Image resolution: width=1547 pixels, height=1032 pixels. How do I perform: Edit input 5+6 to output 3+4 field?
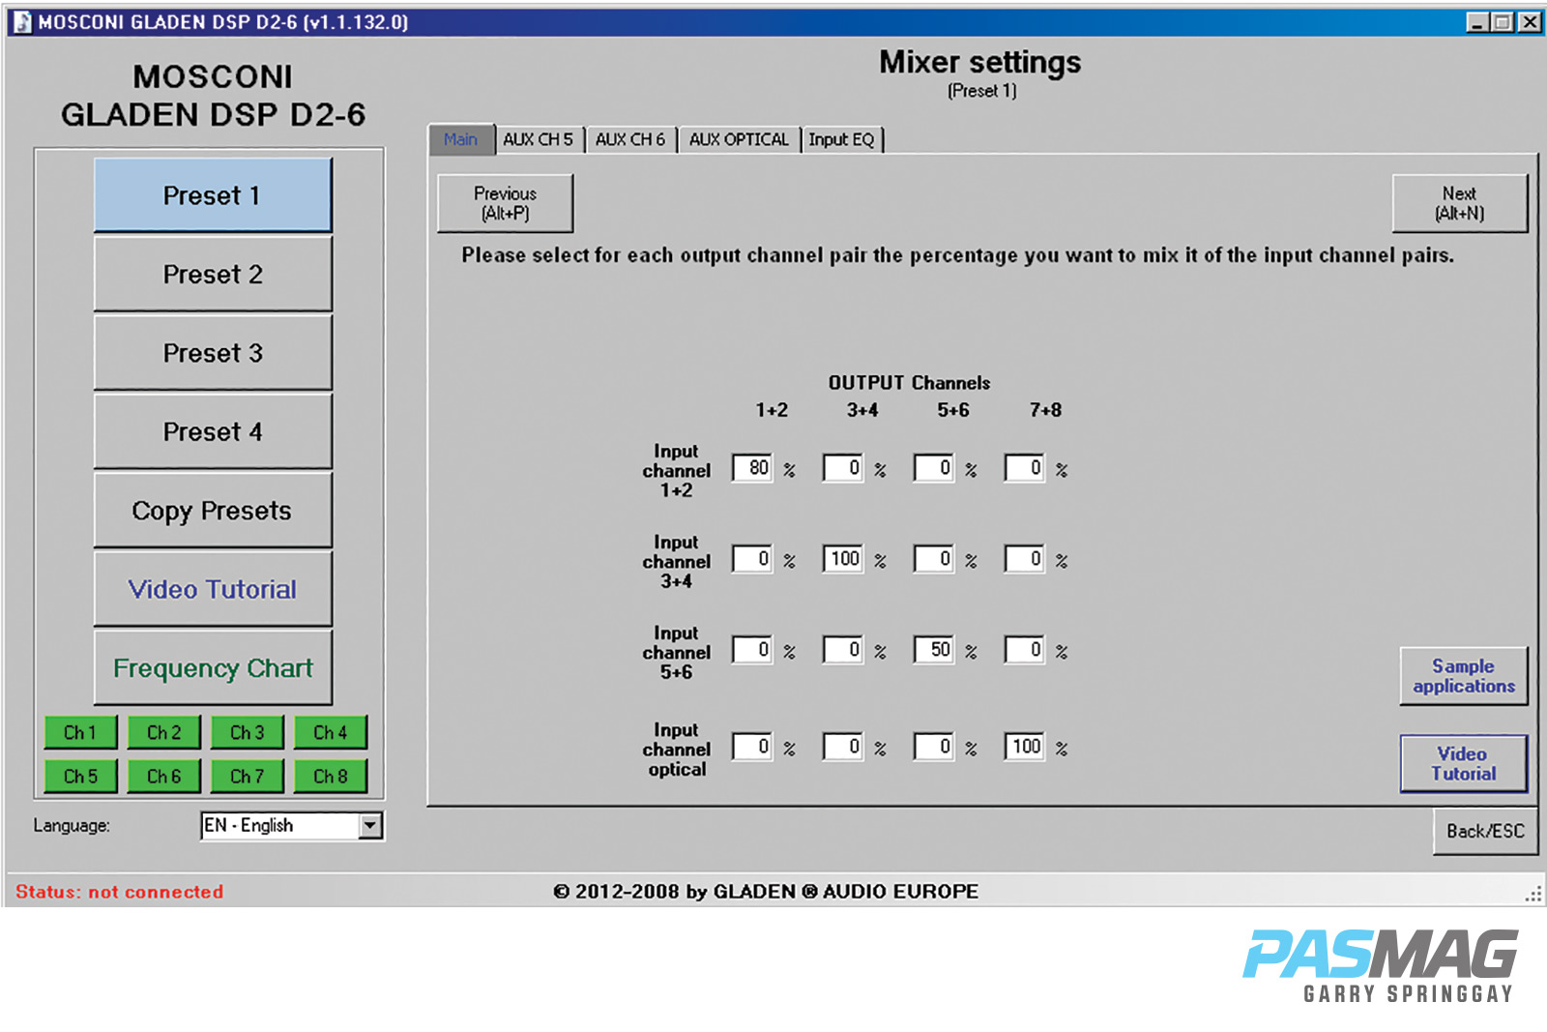tap(843, 650)
